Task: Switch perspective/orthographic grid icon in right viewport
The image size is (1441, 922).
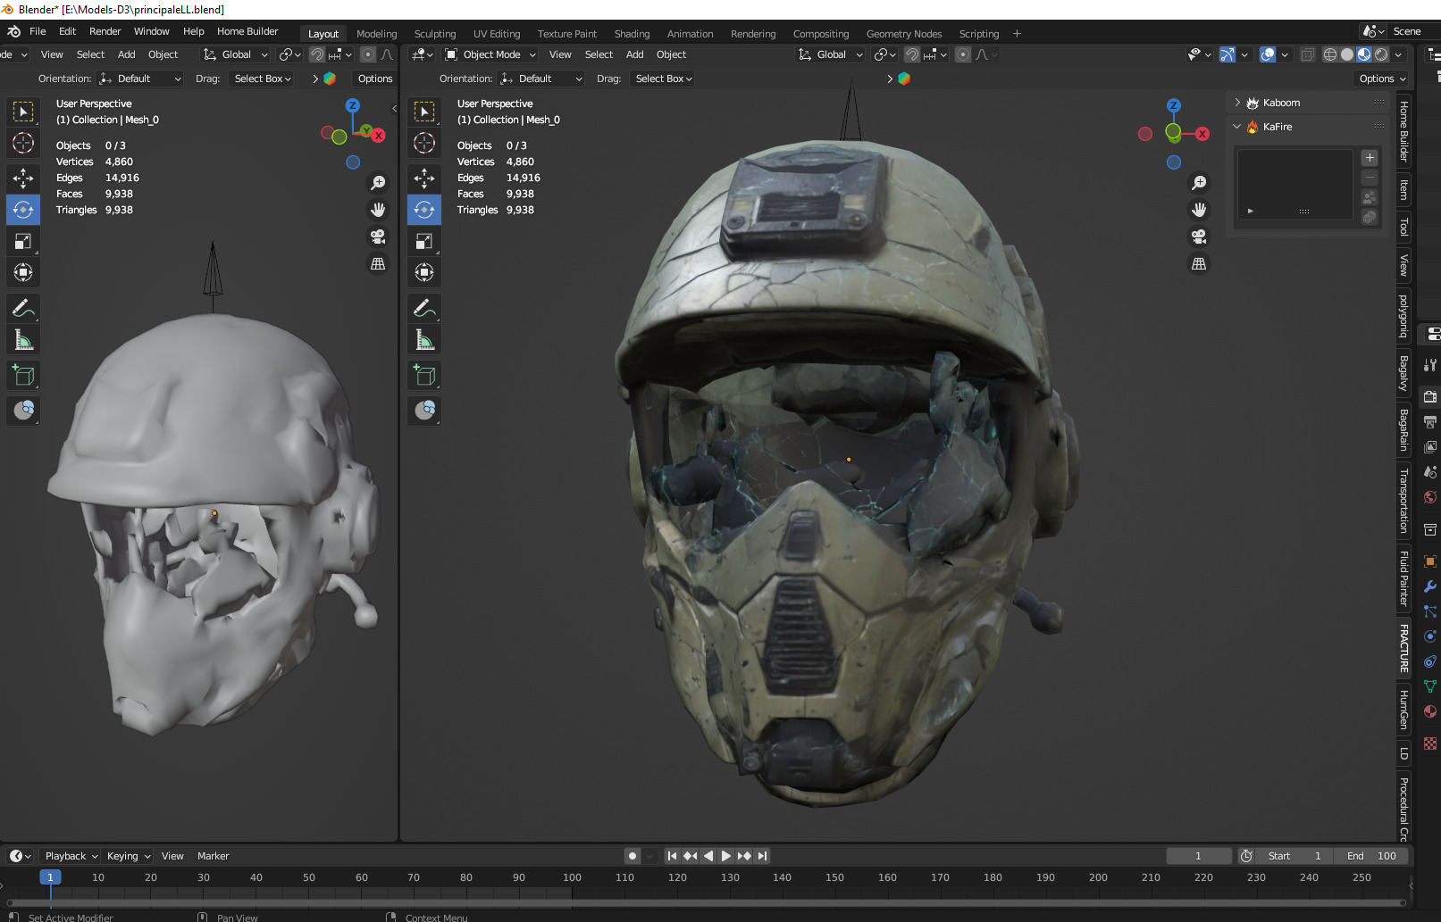Action: point(1199,264)
